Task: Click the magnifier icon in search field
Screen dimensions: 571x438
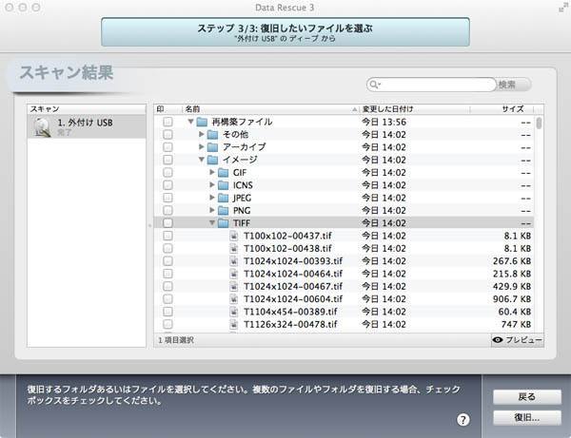Action: [376, 85]
